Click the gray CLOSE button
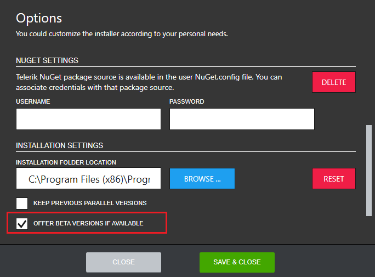Screen dimensions: 375x277 point(123,262)
